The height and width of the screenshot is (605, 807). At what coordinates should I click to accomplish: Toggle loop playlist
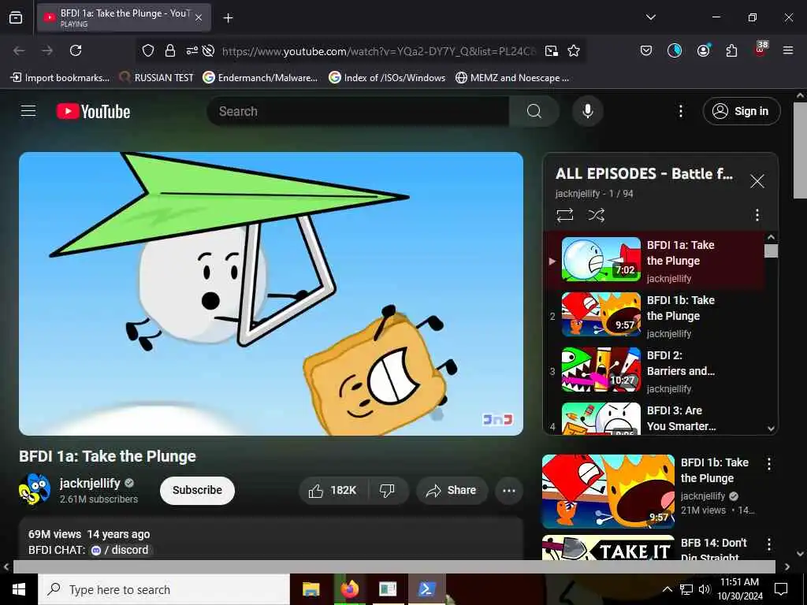pos(564,214)
